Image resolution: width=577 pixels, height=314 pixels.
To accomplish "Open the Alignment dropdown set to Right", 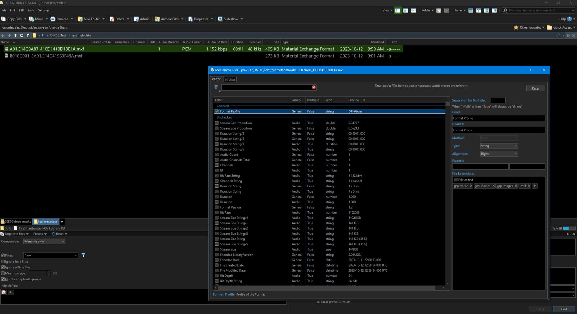I will (x=499, y=154).
